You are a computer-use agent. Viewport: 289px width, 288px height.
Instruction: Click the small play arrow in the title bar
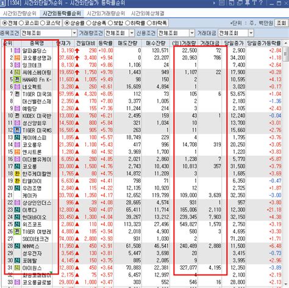pos(214,3)
